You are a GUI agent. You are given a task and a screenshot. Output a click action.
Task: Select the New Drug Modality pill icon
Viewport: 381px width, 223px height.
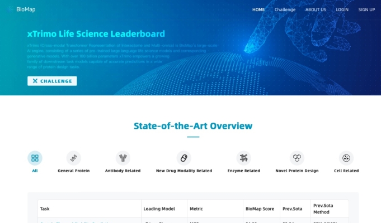pyautogui.click(x=184, y=158)
